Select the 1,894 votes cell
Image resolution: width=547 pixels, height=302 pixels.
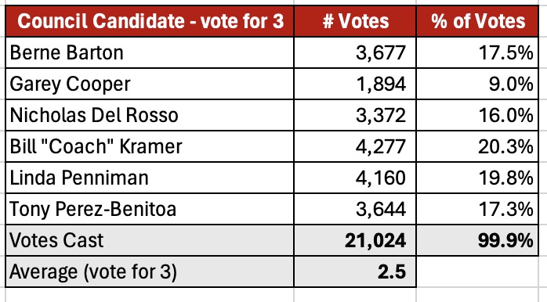[355, 84]
